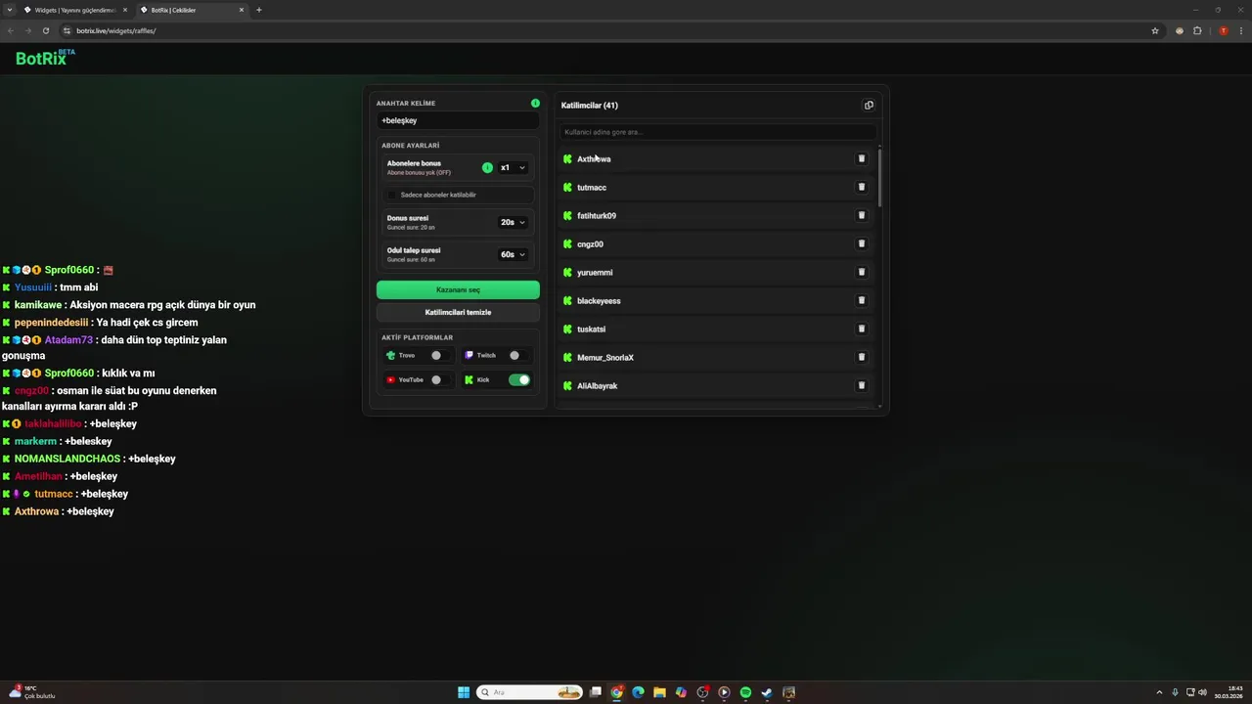The image size is (1252, 704).
Task: Close the Widgets browser tab
Action: coord(125,10)
